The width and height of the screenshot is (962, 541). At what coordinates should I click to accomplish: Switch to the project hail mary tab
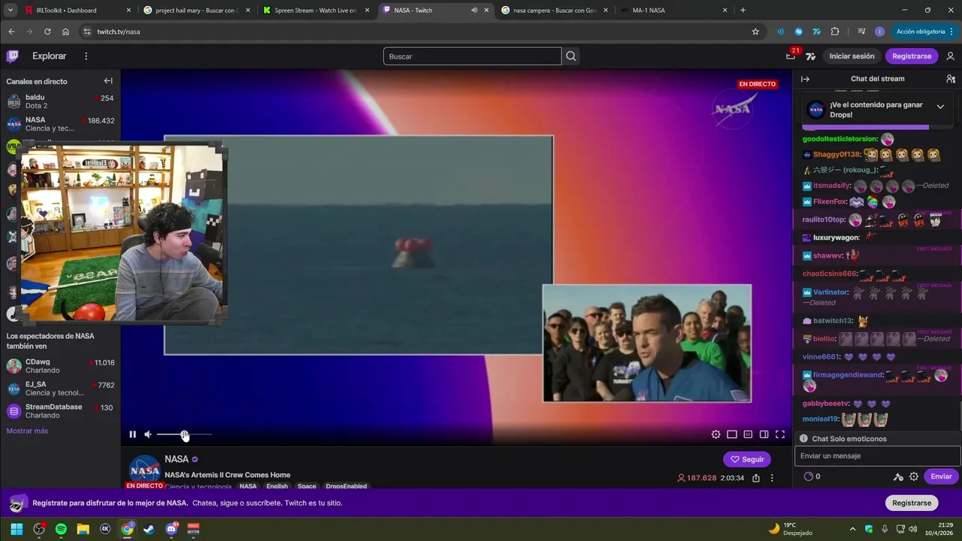tap(196, 11)
